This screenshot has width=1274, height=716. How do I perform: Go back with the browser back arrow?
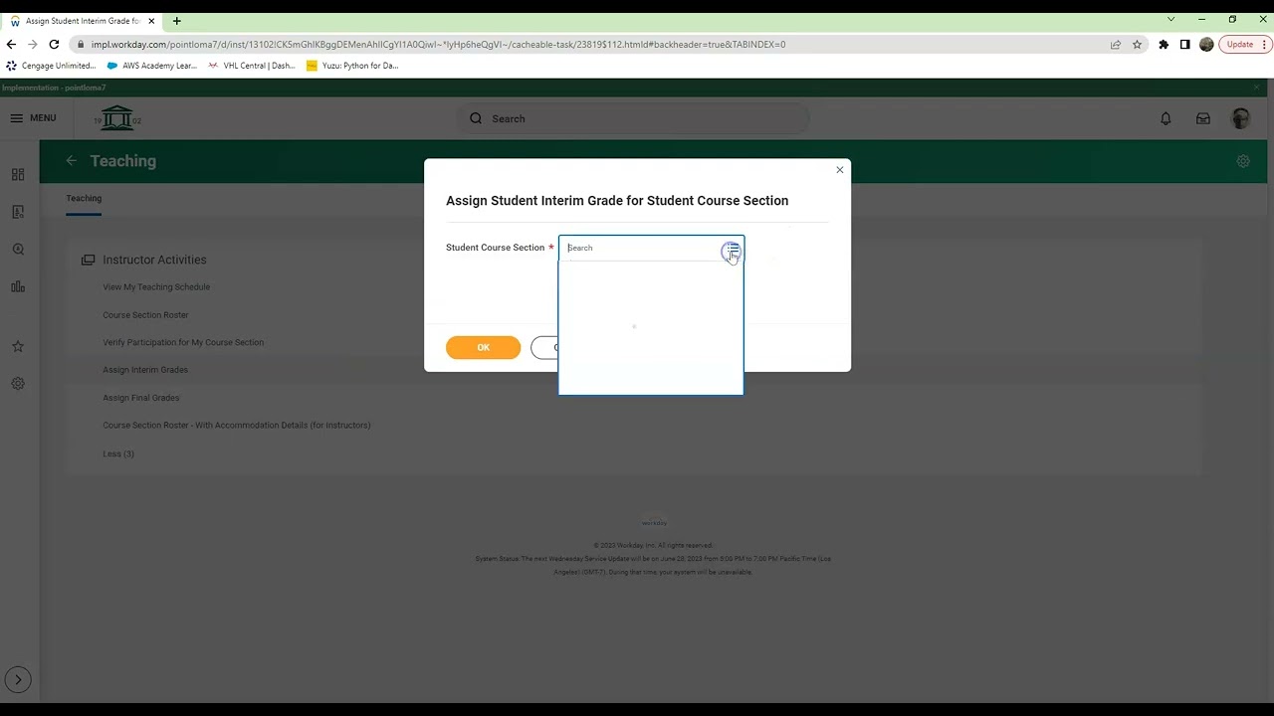[x=11, y=45]
